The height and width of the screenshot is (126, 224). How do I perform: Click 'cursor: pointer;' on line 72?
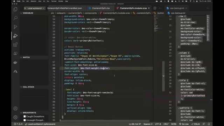(x=74, y=77)
